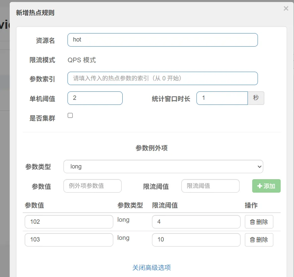The image size is (294, 277).
Task: Click the 参数例外项 section heading
Action: [151, 148]
